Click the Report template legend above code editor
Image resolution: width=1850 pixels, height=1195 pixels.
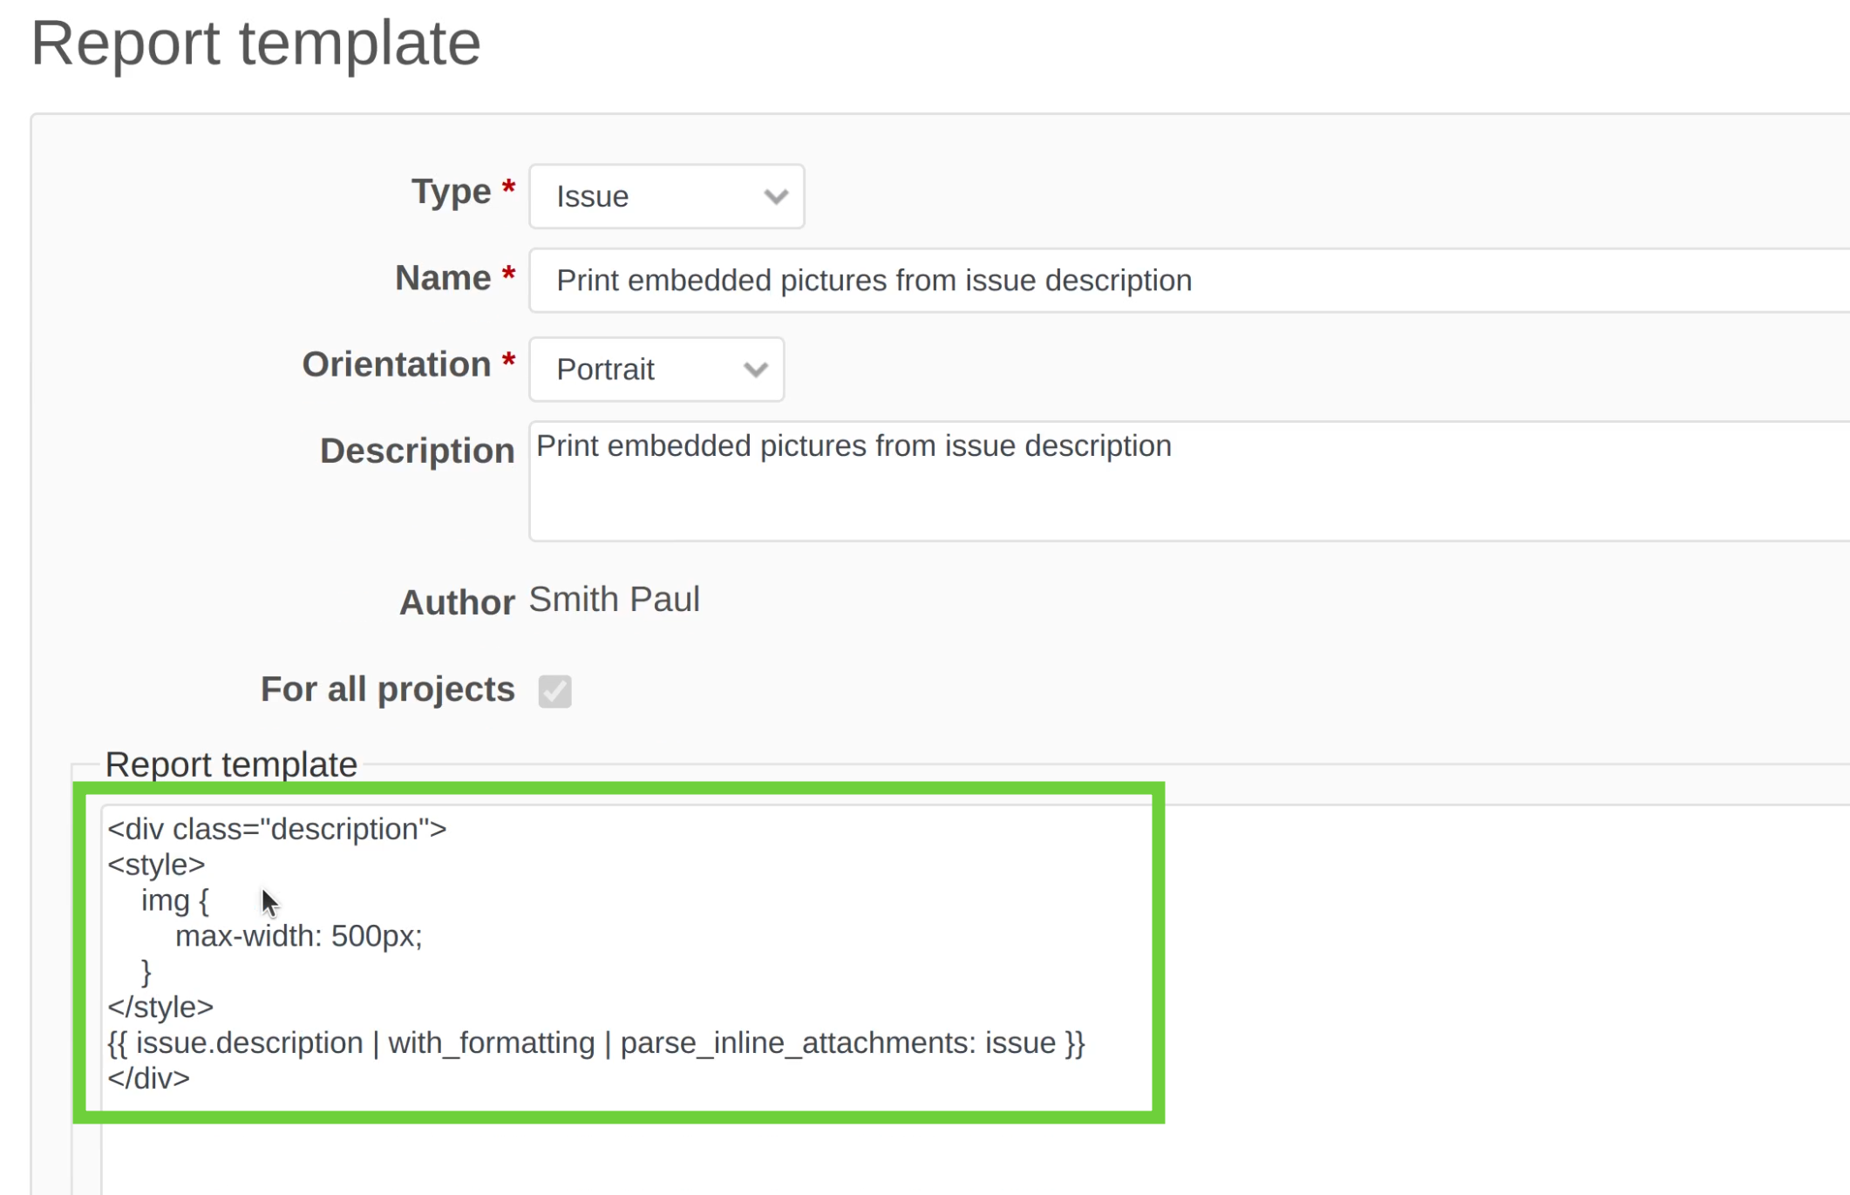coord(231,764)
